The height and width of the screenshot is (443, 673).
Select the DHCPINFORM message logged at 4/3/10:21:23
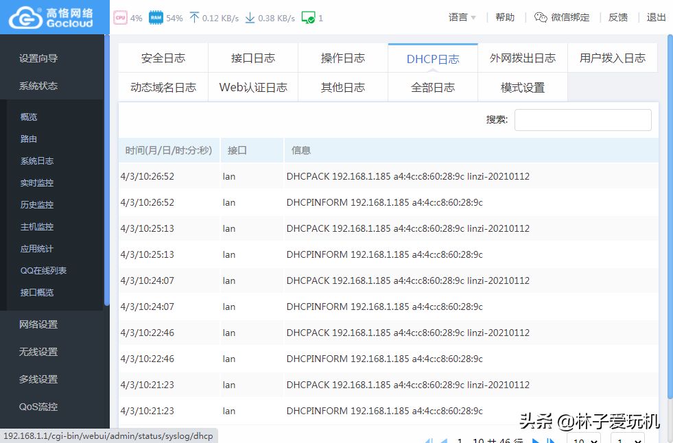385,411
